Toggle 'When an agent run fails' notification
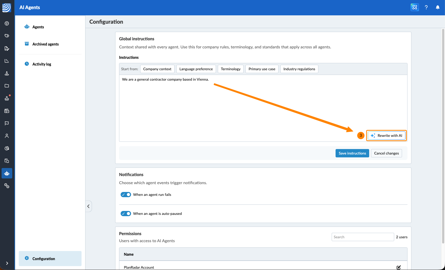Image resolution: width=445 pixels, height=270 pixels. [x=126, y=195]
